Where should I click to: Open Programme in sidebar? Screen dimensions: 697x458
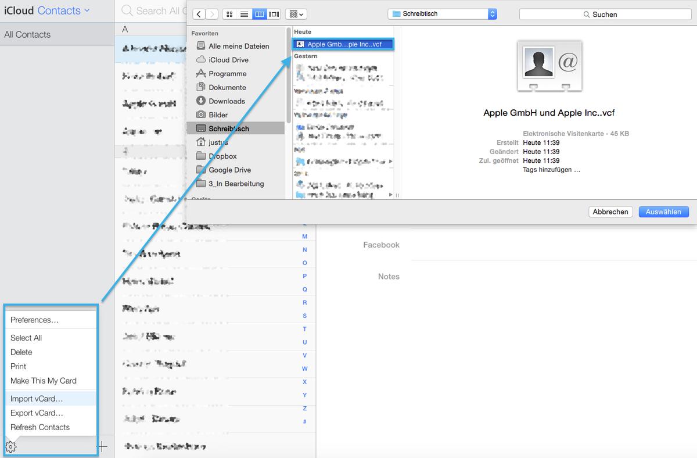[228, 74]
